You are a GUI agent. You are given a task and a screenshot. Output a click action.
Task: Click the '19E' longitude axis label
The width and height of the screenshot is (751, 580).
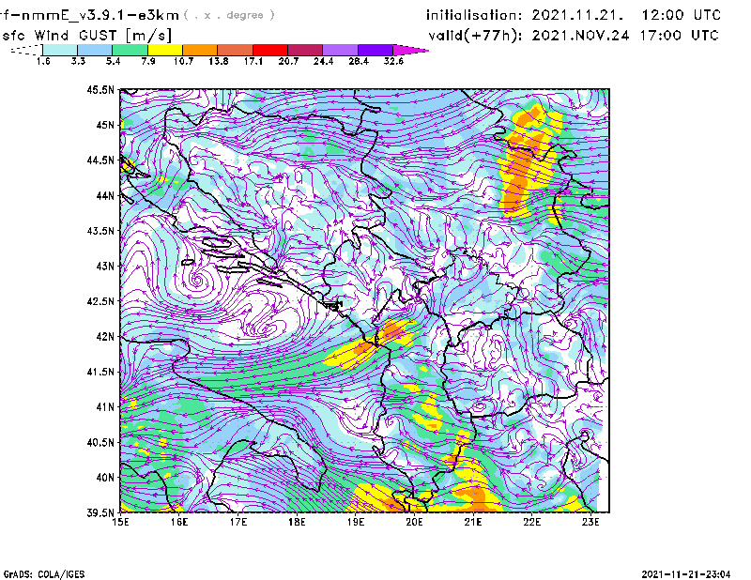click(x=356, y=522)
